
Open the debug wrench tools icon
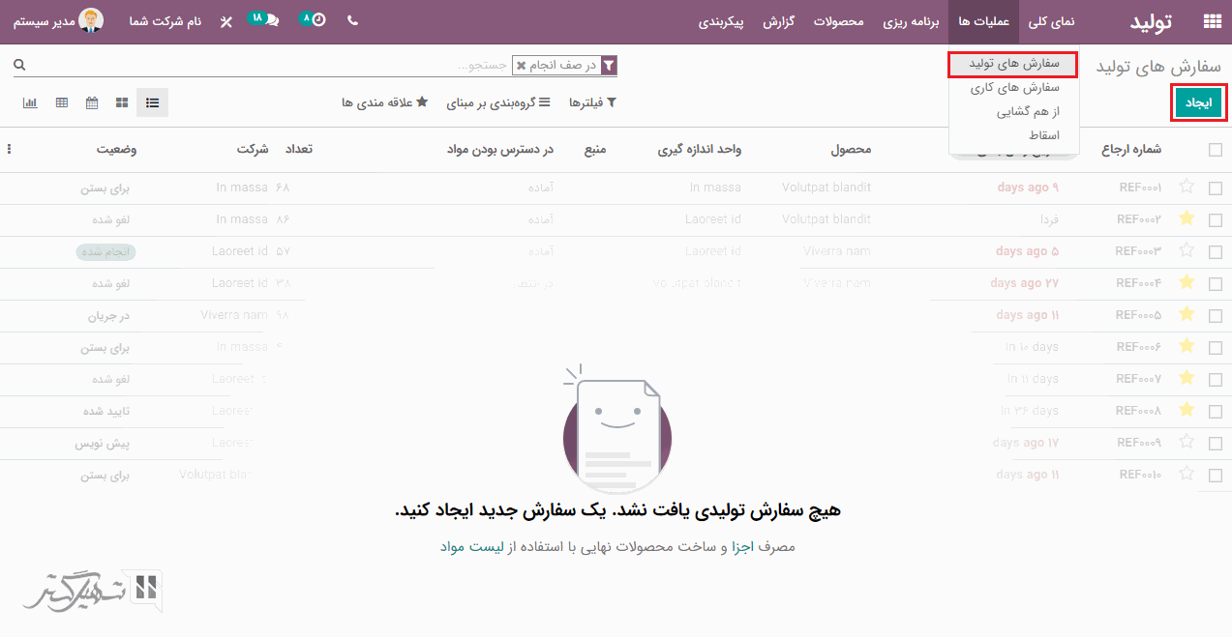click(x=226, y=21)
